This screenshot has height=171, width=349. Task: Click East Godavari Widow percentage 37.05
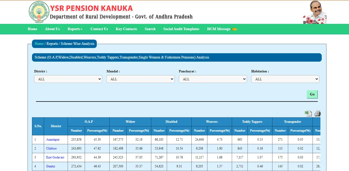pyautogui.click(x=139, y=157)
